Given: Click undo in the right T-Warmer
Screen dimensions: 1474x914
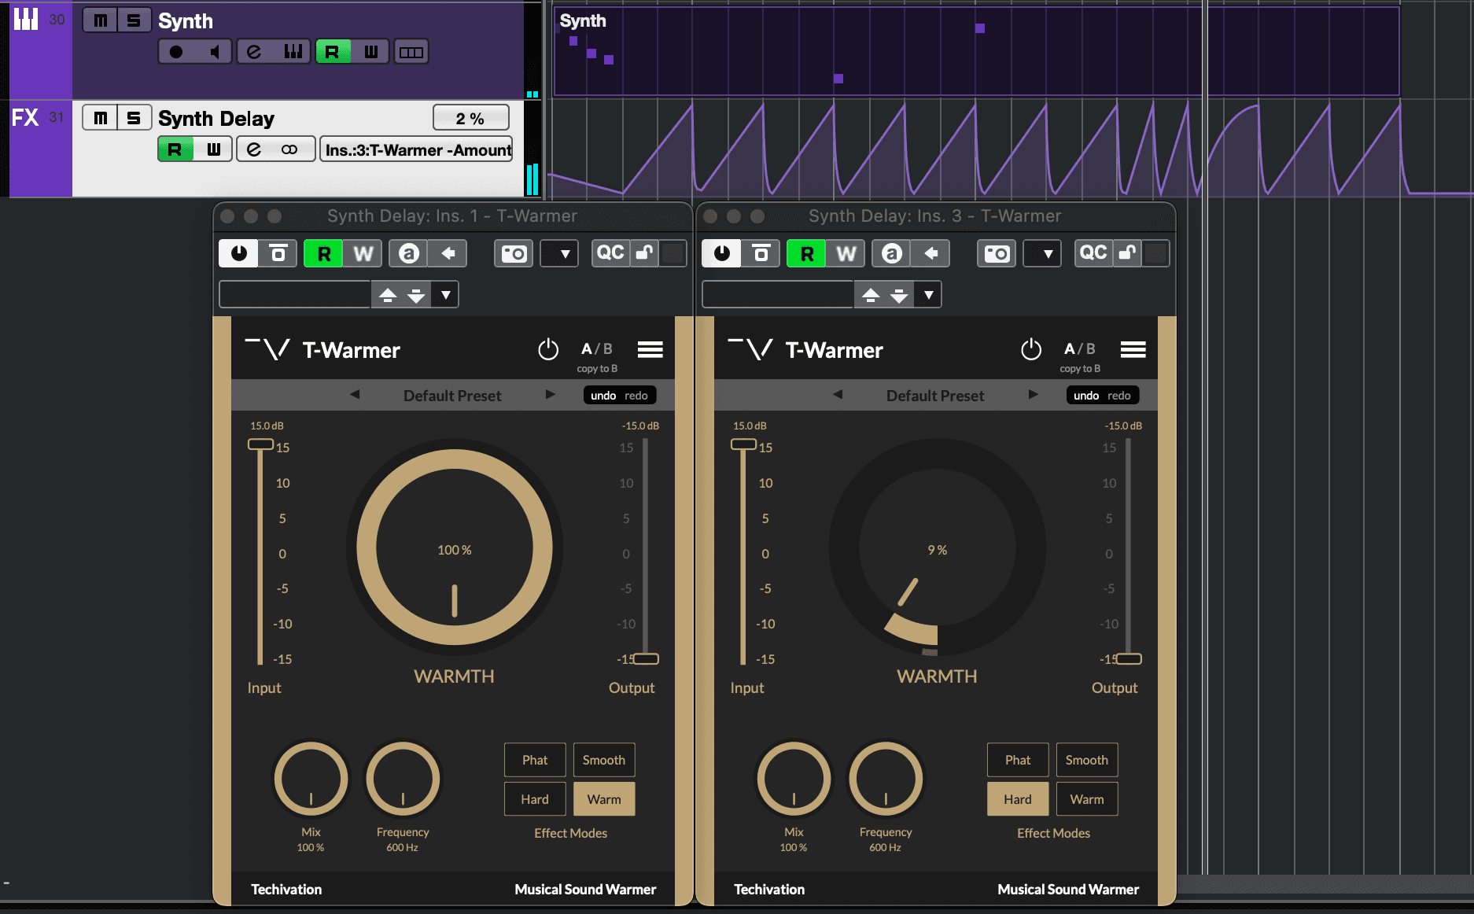Looking at the screenshot, I should (x=1085, y=395).
